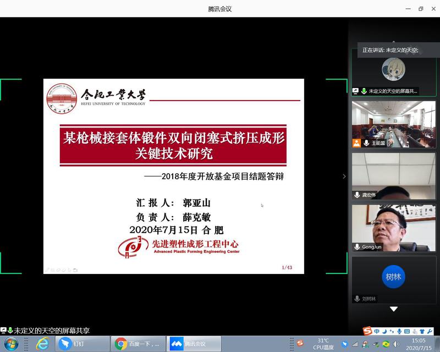Viewport: 440px width, 352px height.
Task: Click the 龚宏伟 microphone status icon
Action: [x=357, y=195]
